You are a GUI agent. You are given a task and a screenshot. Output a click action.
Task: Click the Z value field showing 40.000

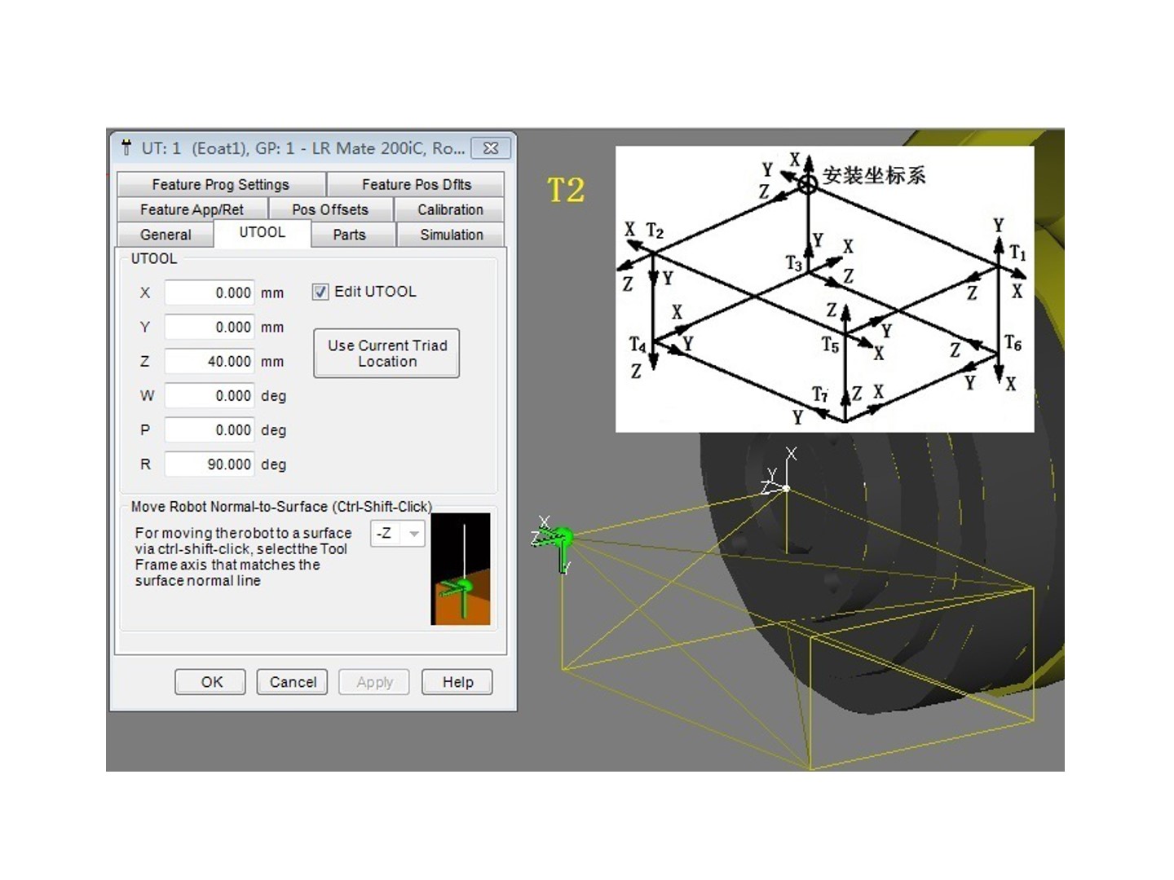pos(210,361)
